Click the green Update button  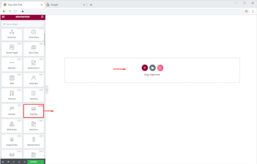tap(33, 162)
